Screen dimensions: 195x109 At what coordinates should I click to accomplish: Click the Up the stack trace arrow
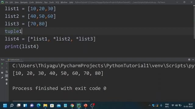(7, 64)
